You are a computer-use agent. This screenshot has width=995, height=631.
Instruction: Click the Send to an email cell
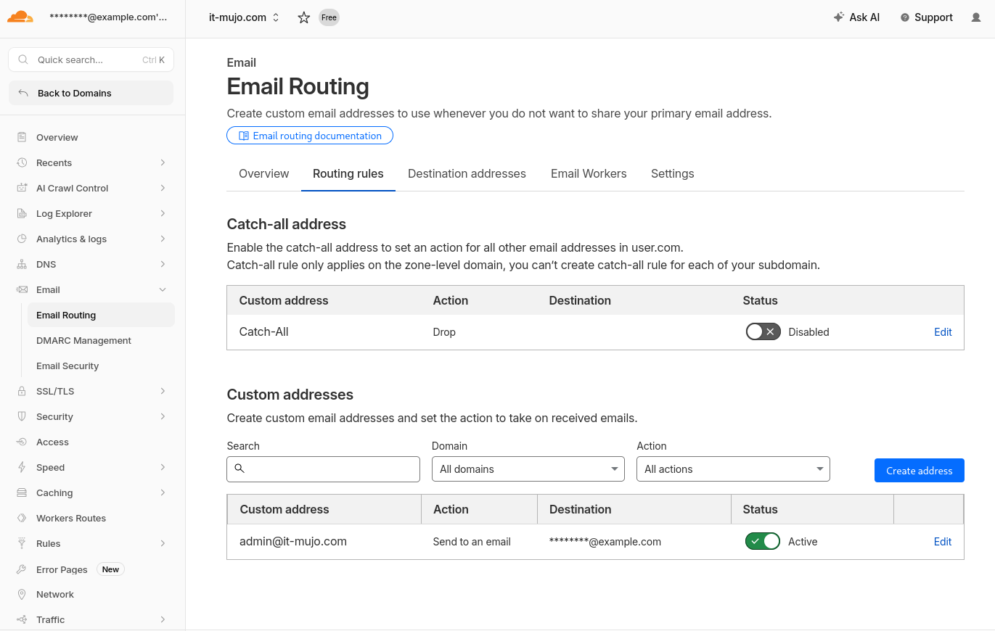[x=472, y=542]
